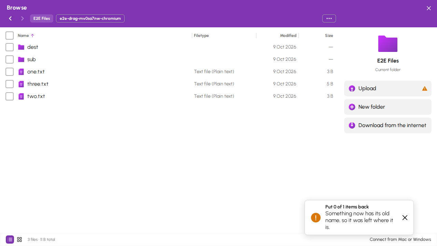Check the box for dest folder
The width and height of the screenshot is (437, 246).
[x=10, y=47]
